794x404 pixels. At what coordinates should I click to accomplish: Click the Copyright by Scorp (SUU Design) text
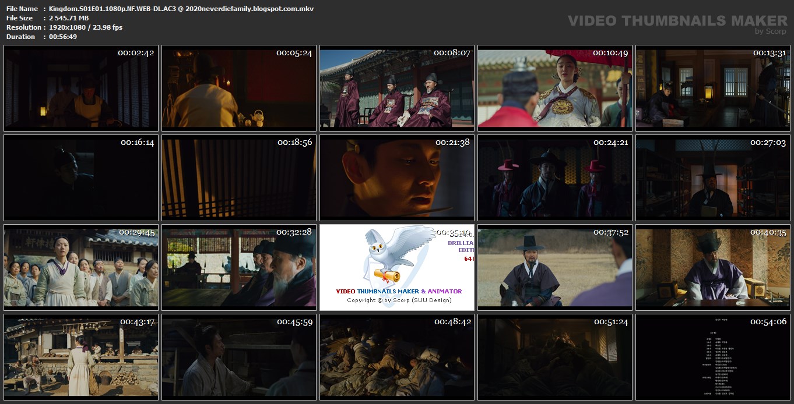point(399,300)
